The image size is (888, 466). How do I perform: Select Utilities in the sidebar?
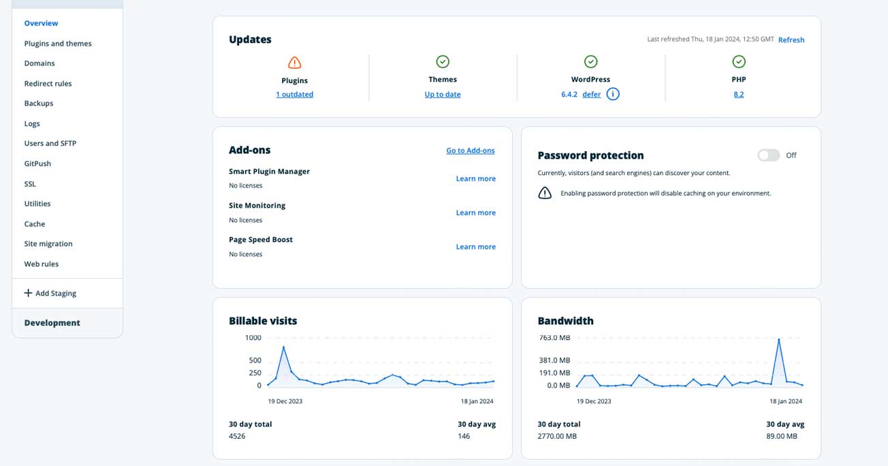tap(37, 204)
